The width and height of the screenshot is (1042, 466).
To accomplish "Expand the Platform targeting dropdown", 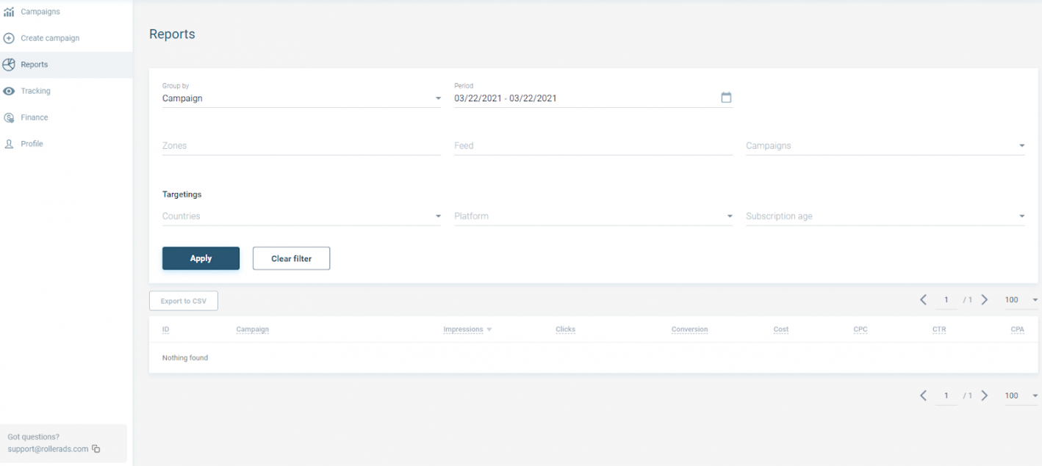I will coord(594,216).
